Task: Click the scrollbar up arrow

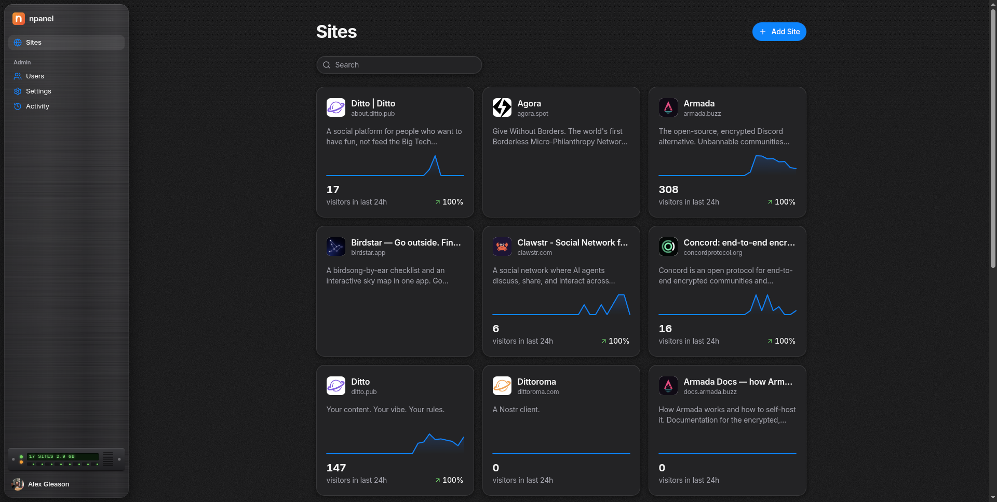Action: tap(993, 4)
